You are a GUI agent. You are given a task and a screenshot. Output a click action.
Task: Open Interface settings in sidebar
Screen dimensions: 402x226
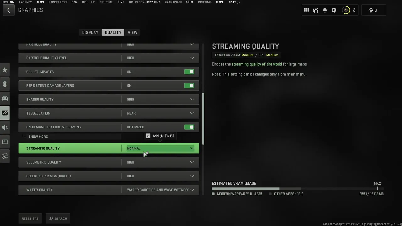pos(5,142)
